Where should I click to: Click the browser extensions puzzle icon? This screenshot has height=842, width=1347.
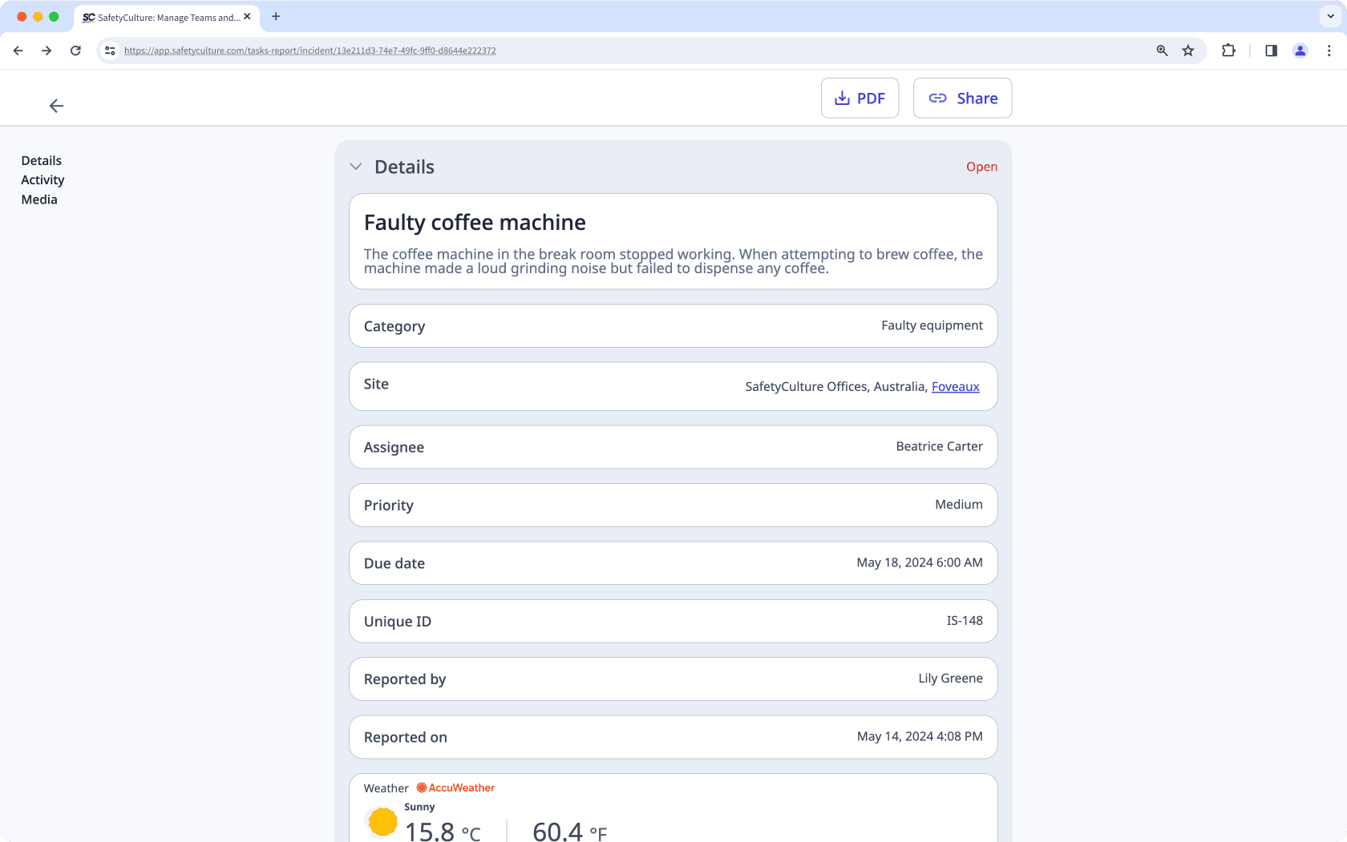pyautogui.click(x=1228, y=50)
